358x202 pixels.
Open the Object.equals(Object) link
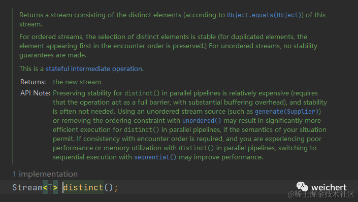(x=265, y=15)
